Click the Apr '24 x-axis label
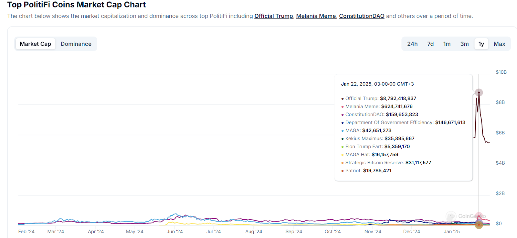This screenshot has width=517, height=238. pyautogui.click(x=96, y=232)
